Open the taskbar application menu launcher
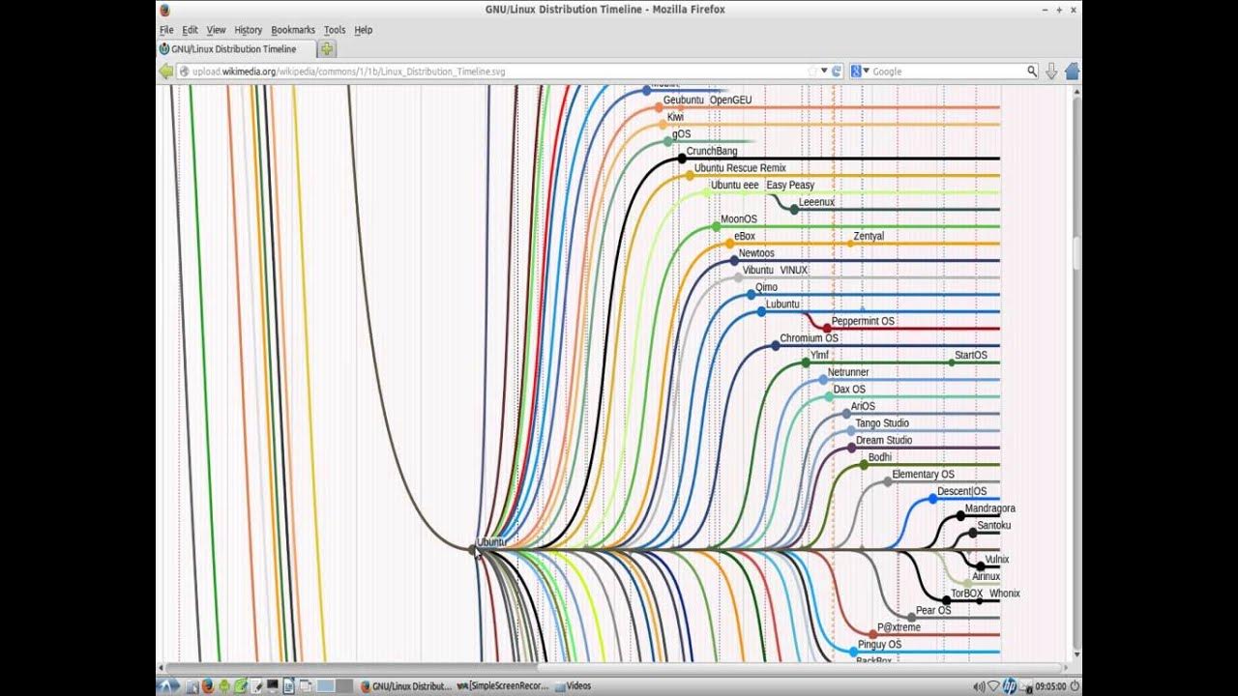The height and width of the screenshot is (696, 1238). [167, 686]
